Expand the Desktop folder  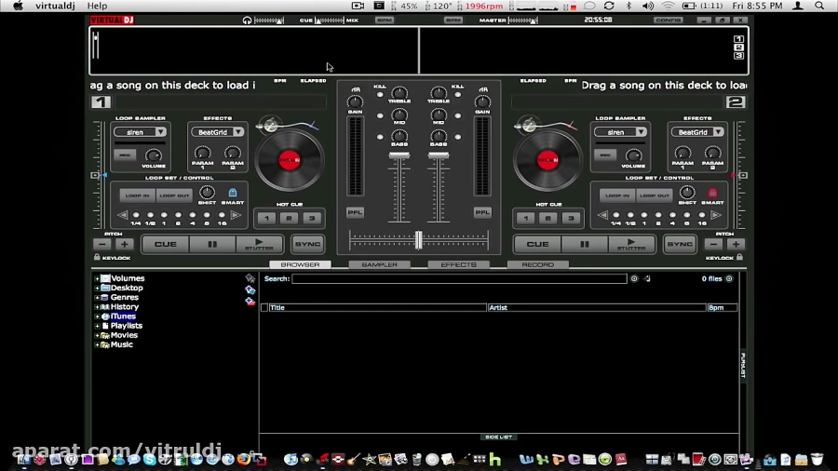coord(97,288)
